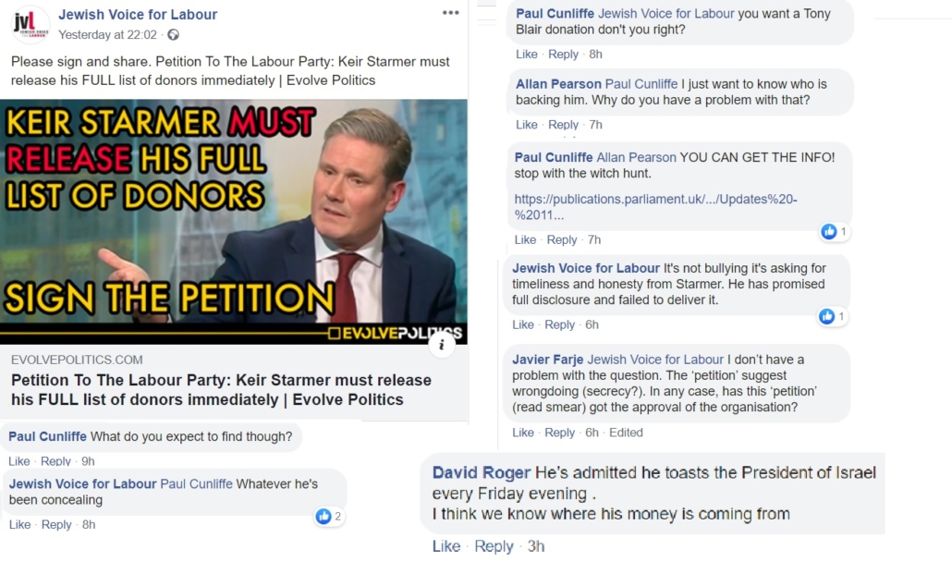
Task: Click Edited label on Javier Farje's comment
Action: tap(626, 433)
